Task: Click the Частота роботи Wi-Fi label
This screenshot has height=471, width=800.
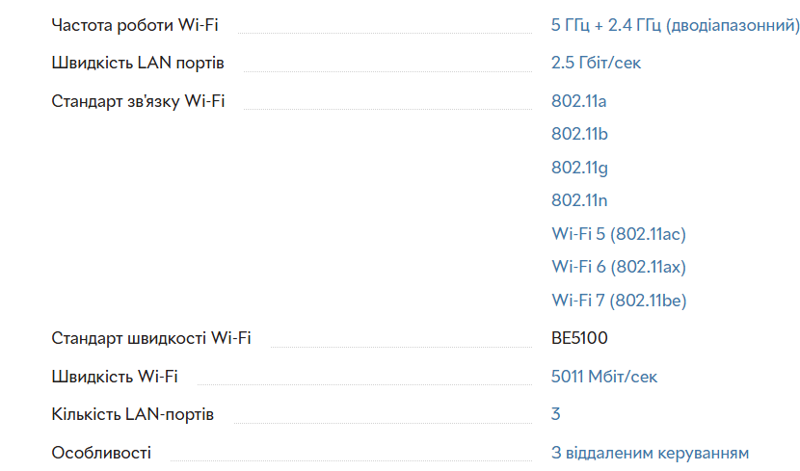Action: 135,25
